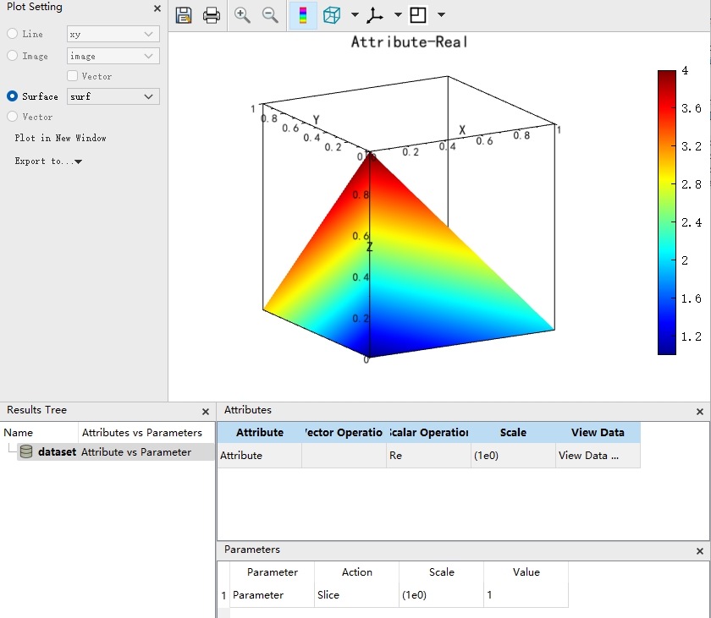Click the empty Vector Operation cell
This screenshot has width=711, height=618.
[x=344, y=456]
